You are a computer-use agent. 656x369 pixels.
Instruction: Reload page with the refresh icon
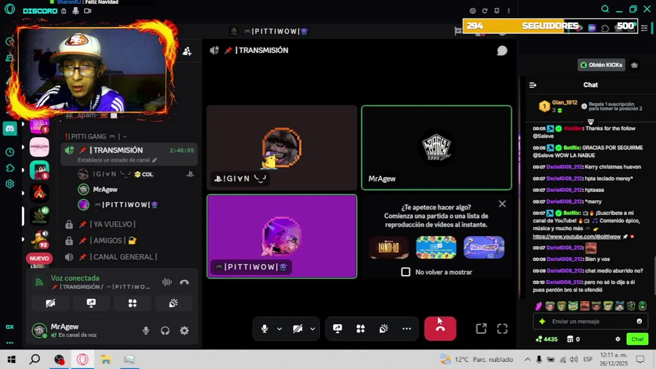pyautogui.click(x=485, y=11)
